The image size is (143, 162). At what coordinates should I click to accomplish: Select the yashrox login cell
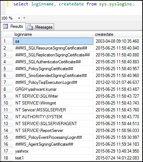(x=53, y=151)
